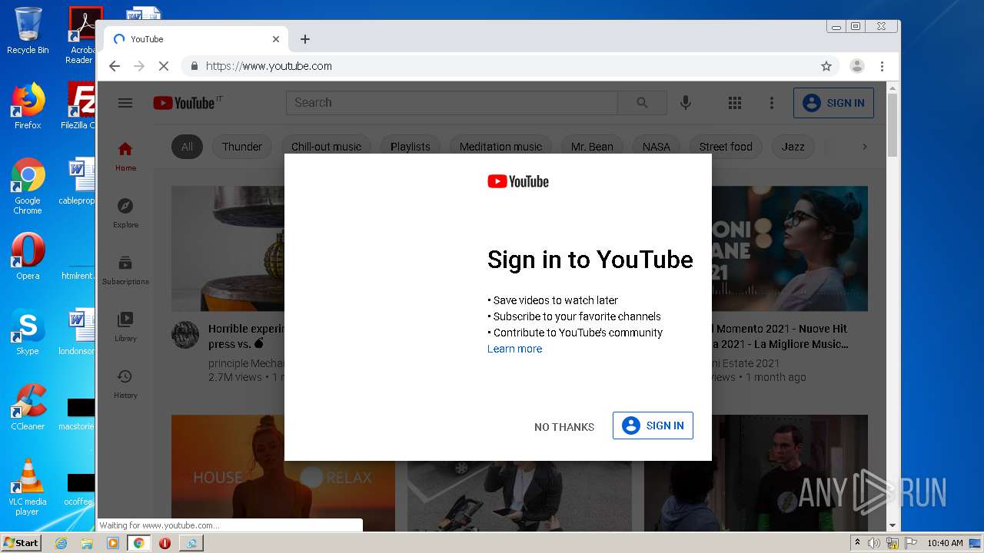This screenshot has width=984, height=553.
Task: Click SIGN IN in YouTube header
Action: click(x=833, y=103)
